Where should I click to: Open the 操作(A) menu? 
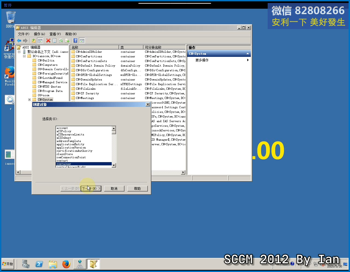(x=39, y=34)
